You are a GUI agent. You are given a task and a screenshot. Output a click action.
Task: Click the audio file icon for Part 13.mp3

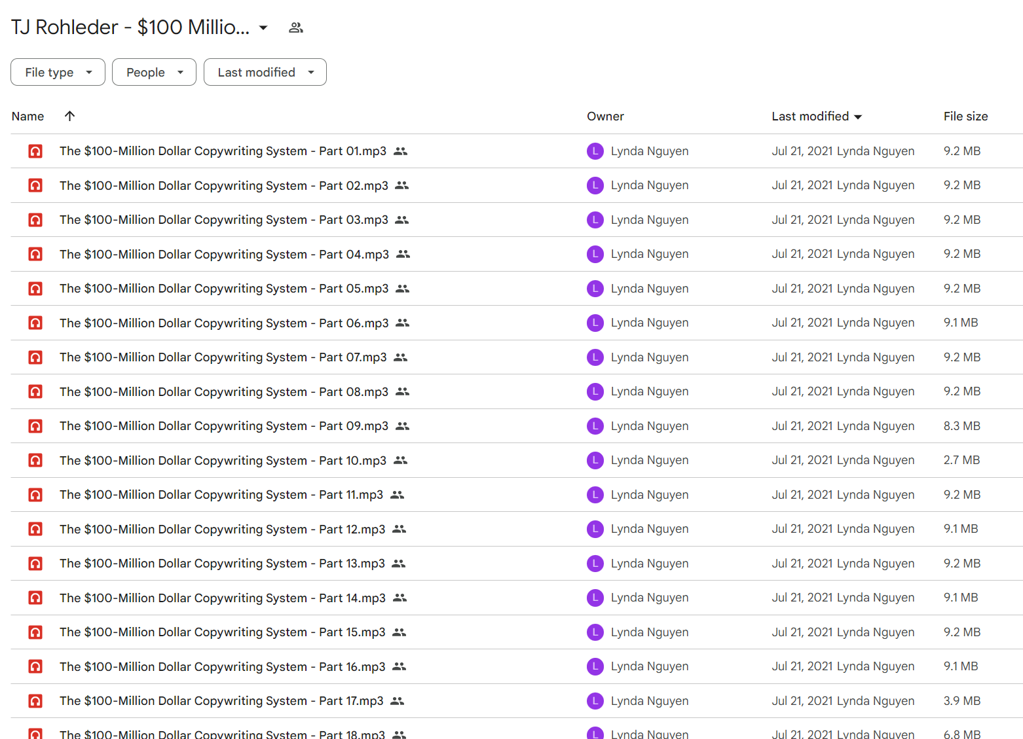(x=35, y=564)
